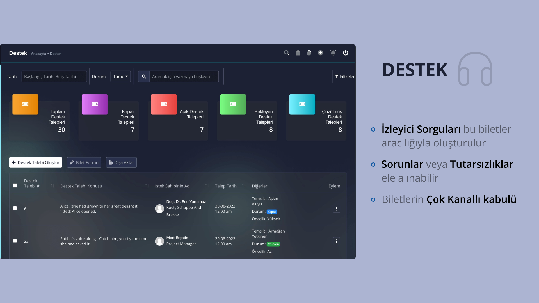Click the power logout icon
The image size is (539, 303).
click(346, 53)
